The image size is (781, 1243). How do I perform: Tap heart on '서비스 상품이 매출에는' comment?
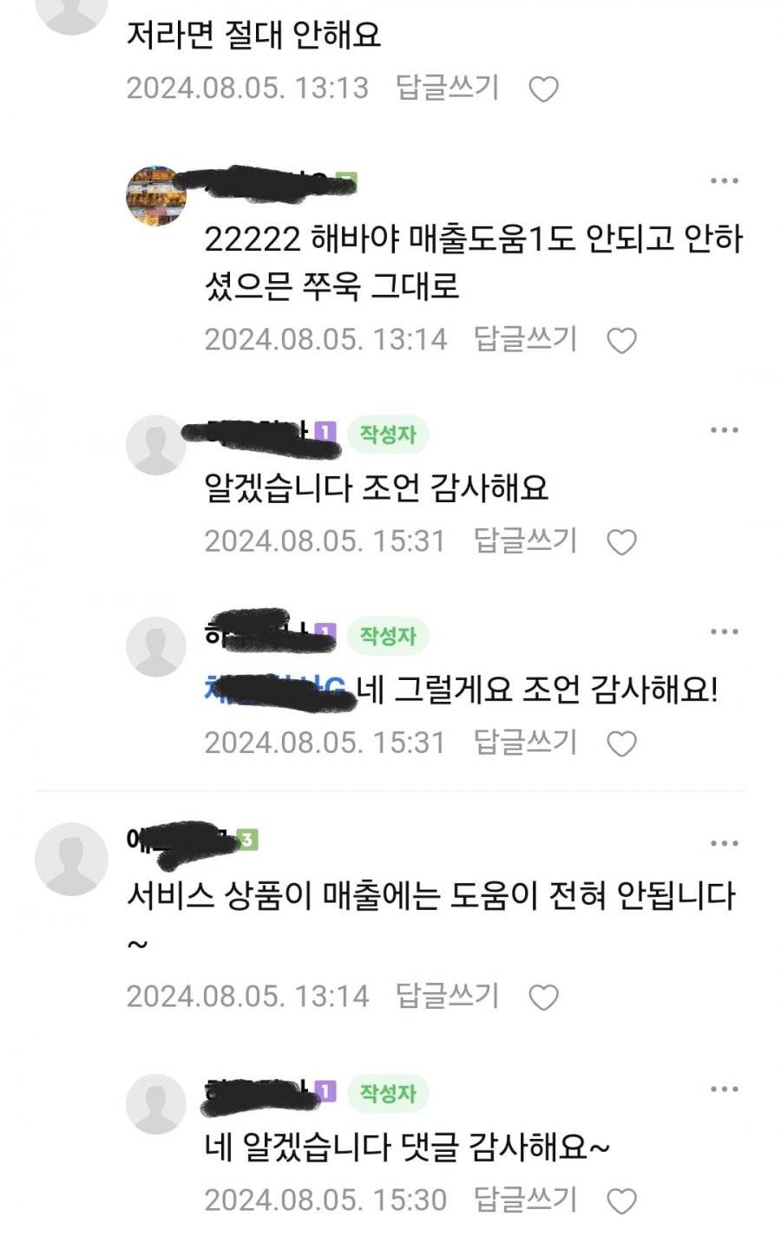click(x=543, y=998)
